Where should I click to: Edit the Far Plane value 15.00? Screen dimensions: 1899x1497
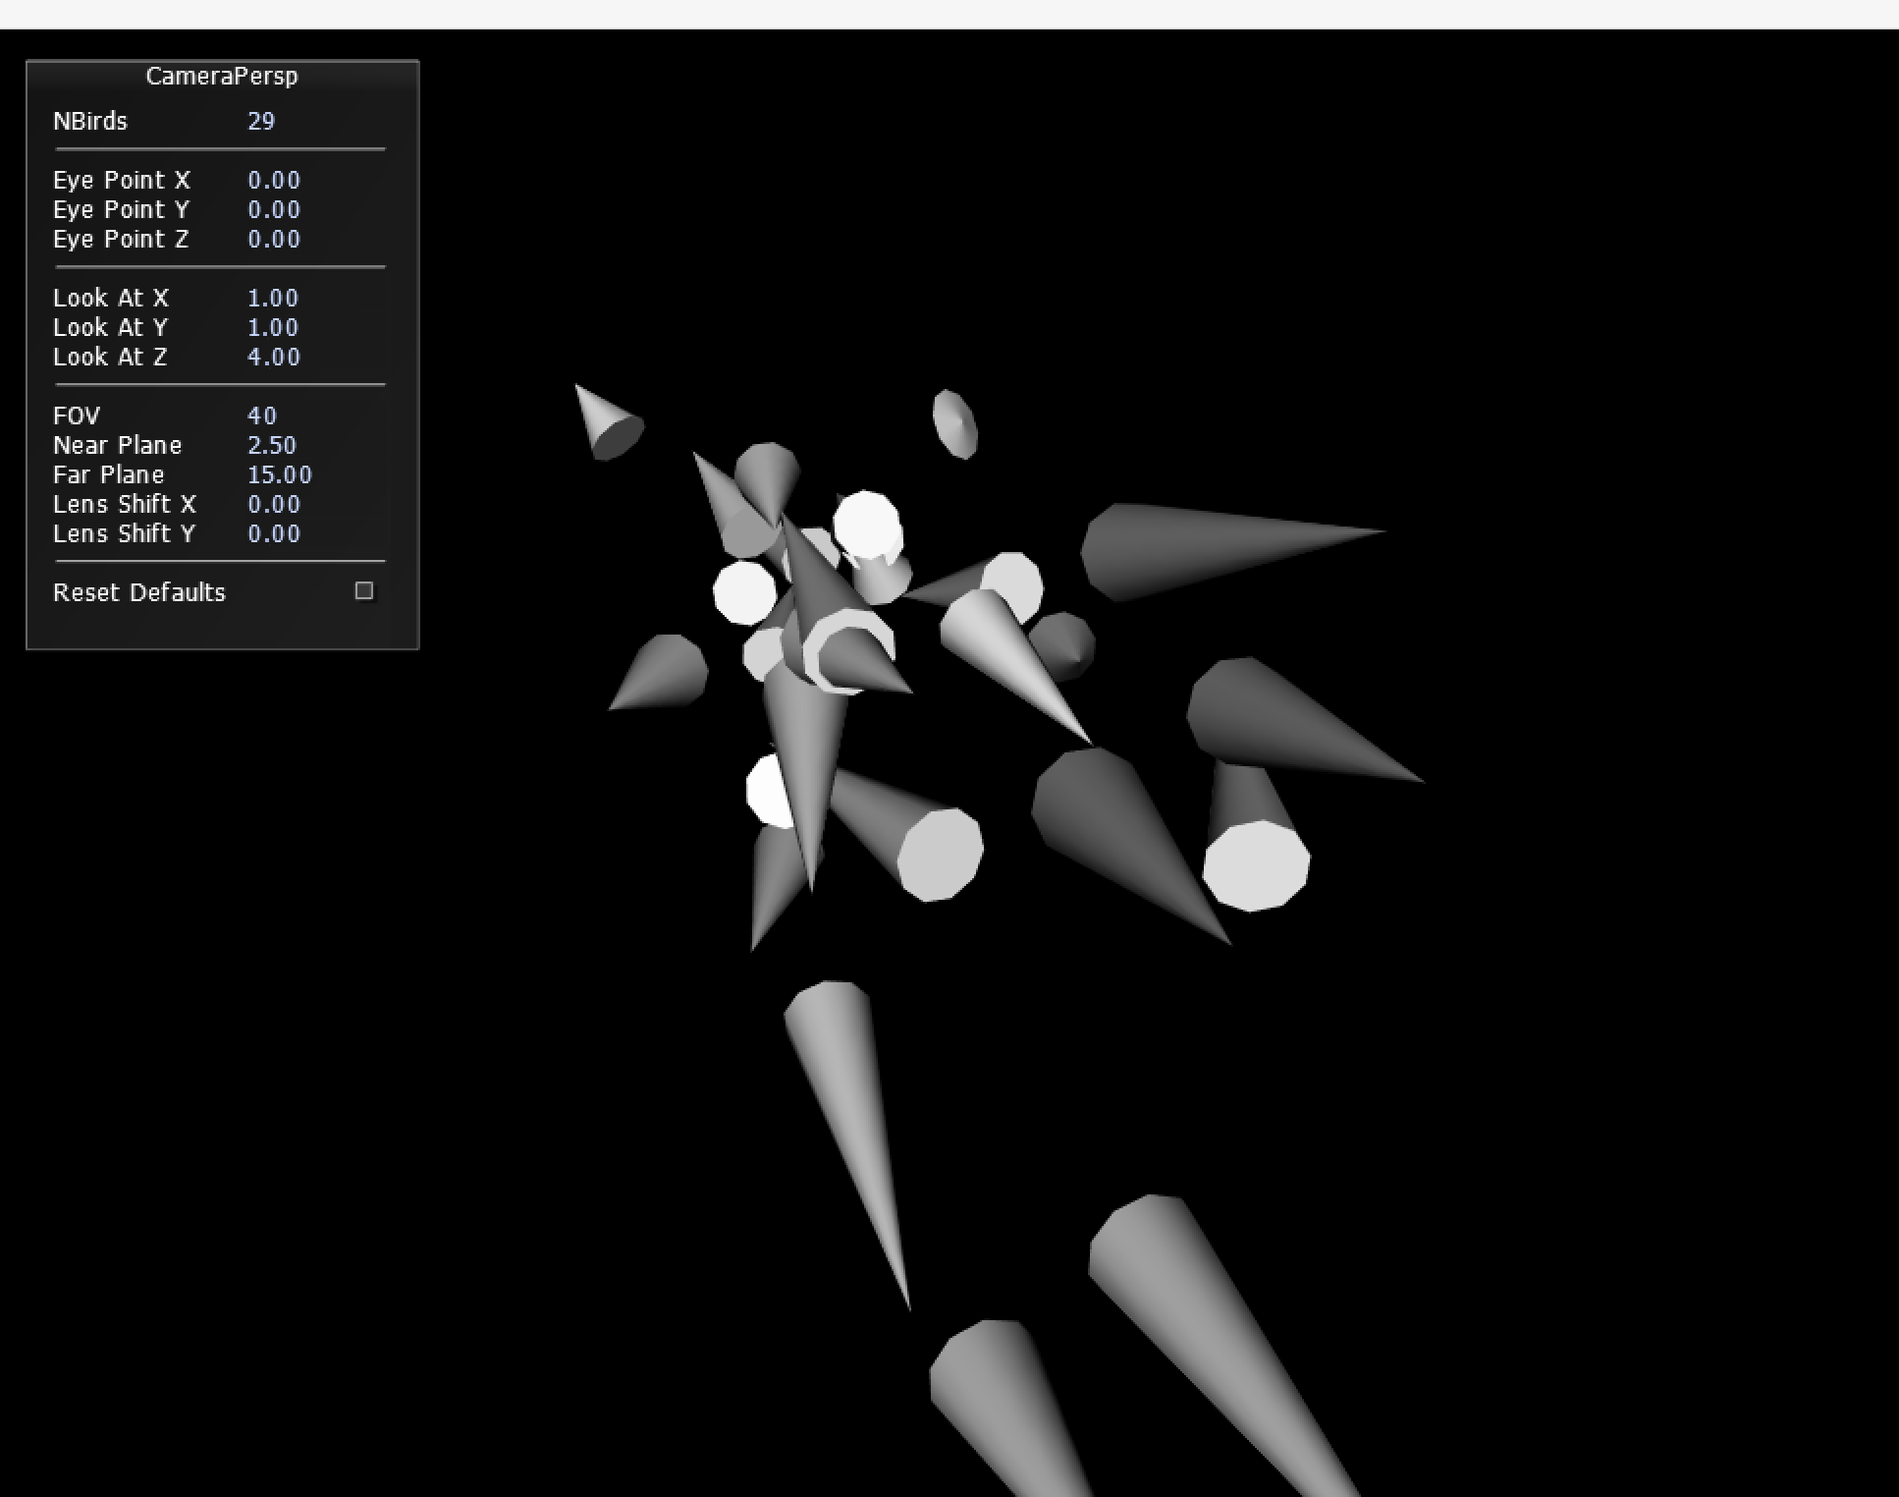pyautogui.click(x=280, y=474)
